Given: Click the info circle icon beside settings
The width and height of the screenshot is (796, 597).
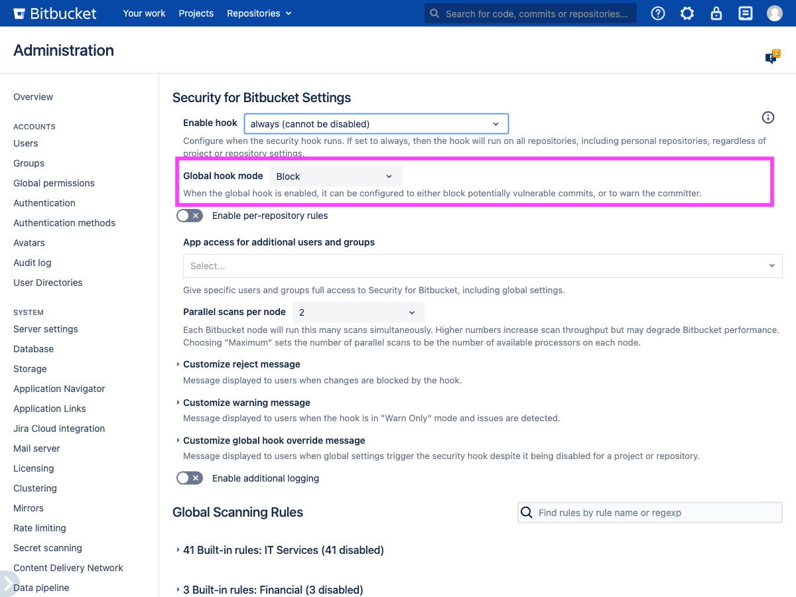Looking at the screenshot, I should (x=768, y=117).
